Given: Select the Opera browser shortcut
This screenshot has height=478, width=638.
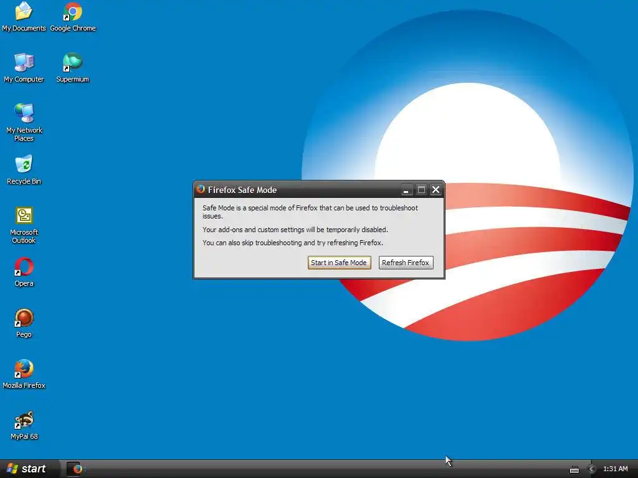Looking at the screenshot, I should (24, 272).
